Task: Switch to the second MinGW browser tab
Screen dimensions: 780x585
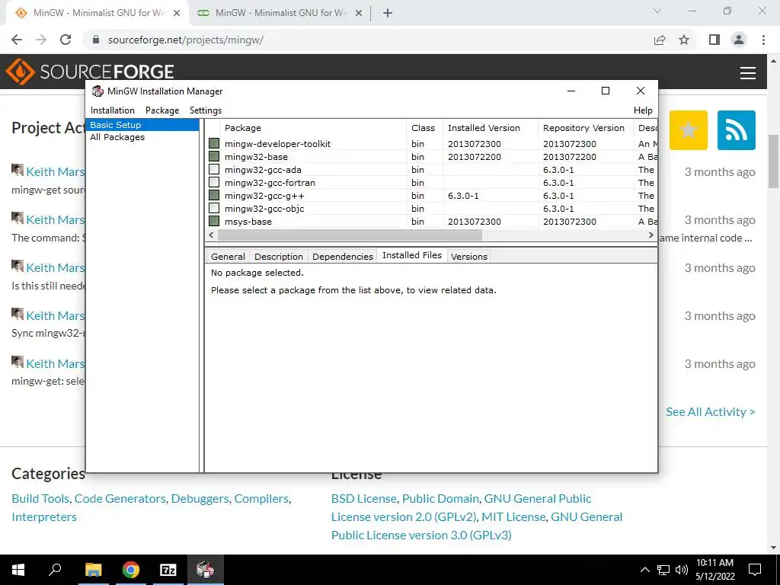Action: 280,13
